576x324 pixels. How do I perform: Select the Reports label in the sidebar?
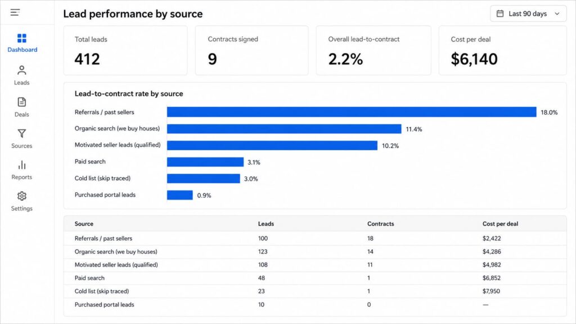22,177
